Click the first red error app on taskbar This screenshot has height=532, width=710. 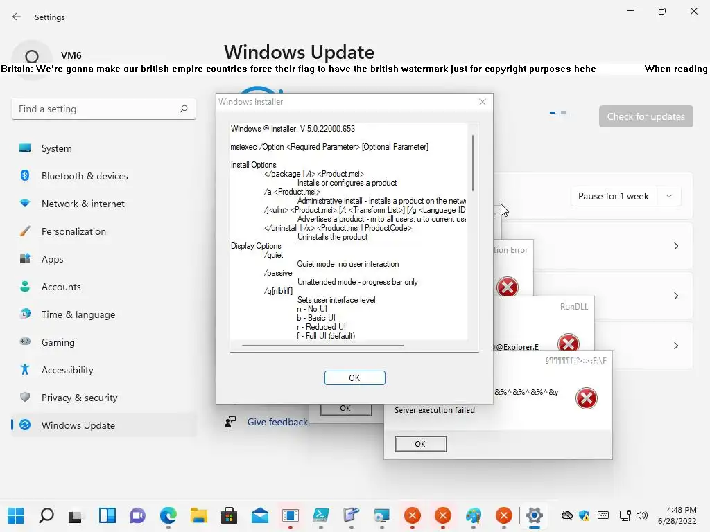[412, 515]
